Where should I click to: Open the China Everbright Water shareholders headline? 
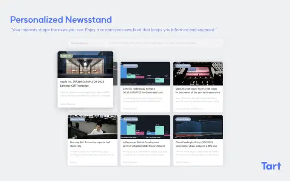(196, 144)
